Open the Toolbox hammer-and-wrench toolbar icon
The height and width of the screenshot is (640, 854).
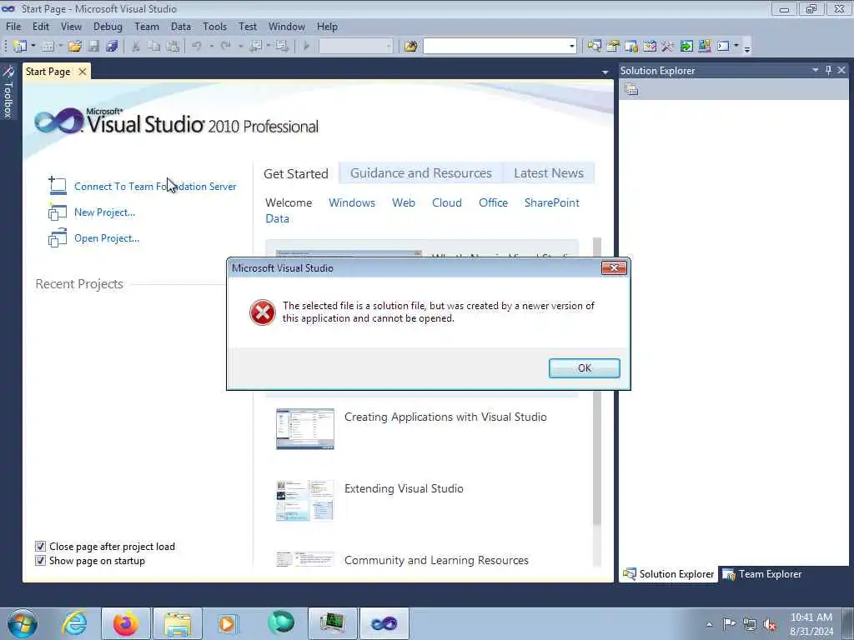tap(667, 47)
